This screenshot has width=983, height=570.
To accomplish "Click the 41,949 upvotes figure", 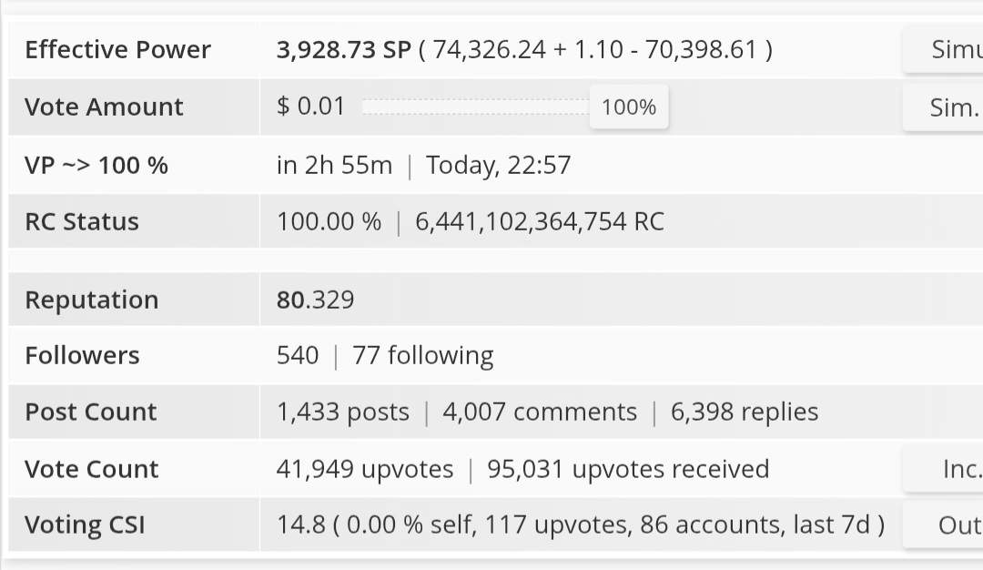I will (364, 469).
